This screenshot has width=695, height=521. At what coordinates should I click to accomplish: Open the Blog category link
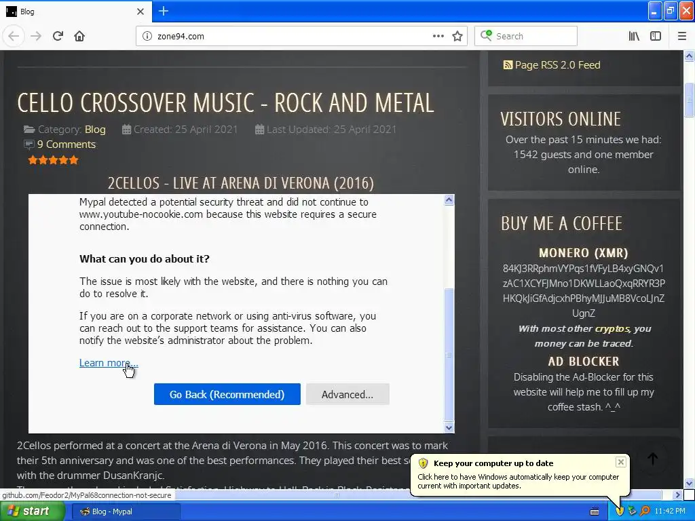click(x=95, y=130)
